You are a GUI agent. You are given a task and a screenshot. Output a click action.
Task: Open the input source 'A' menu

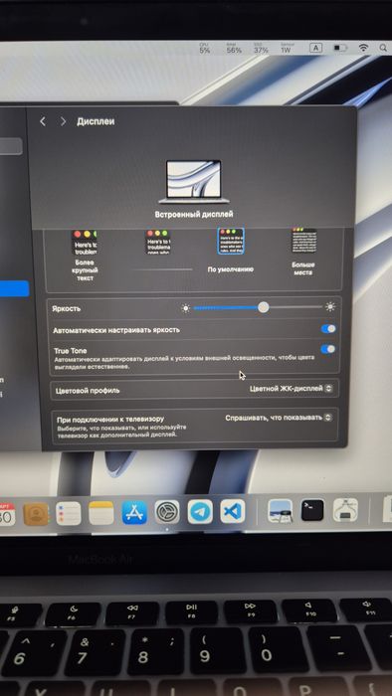click(315, 48)
